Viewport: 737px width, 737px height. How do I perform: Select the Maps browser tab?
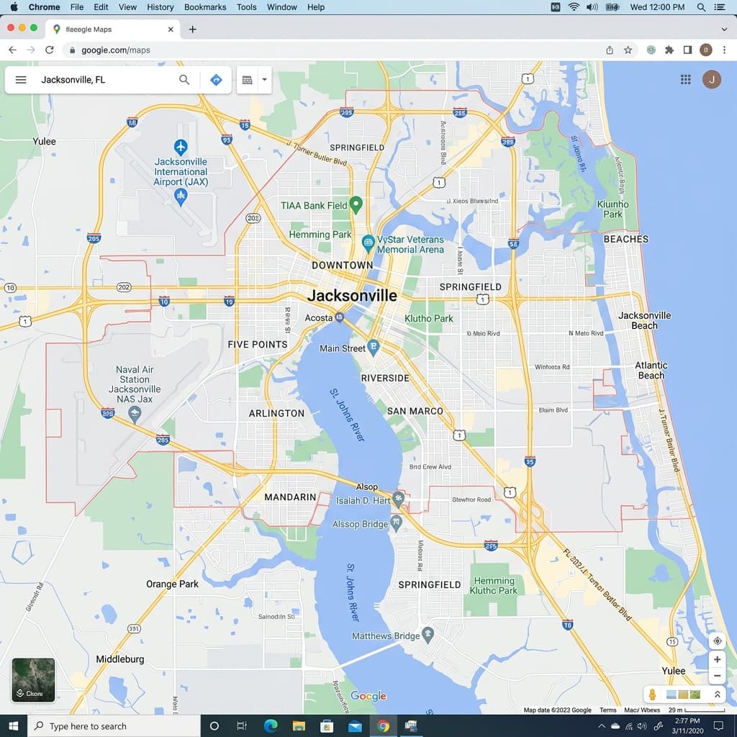[x=113, y=29]
